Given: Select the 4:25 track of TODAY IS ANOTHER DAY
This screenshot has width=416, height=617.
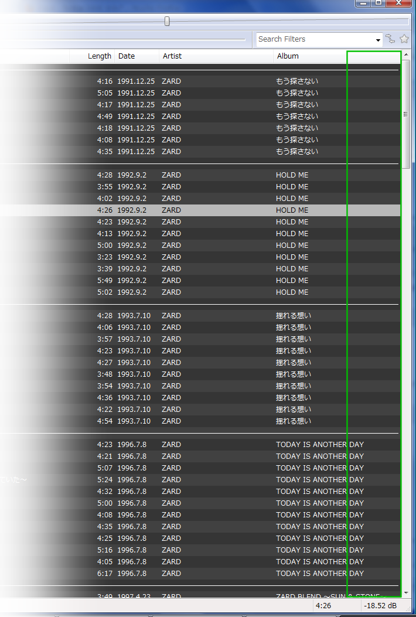Looking at the screenshot, I should click(200, 538).
